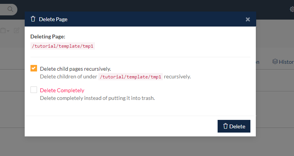Click the trash icon in dialog header
The height and width of the screenshot is (156, 294).
pyautogui.click(x=33, y=19)
